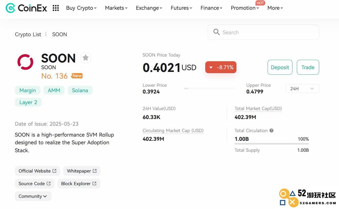The height and width of the screenshot is (209, 339).
Task: Click the rank text No. 136
Action: [x=55, y=76]
